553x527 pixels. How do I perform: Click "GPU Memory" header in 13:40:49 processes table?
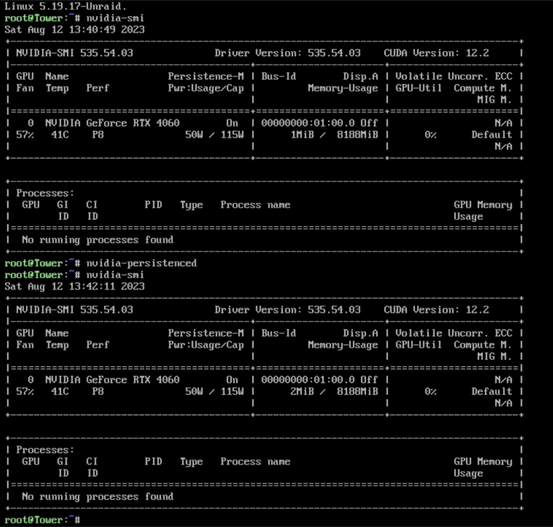pyautogui.click(x=483, y=205)
